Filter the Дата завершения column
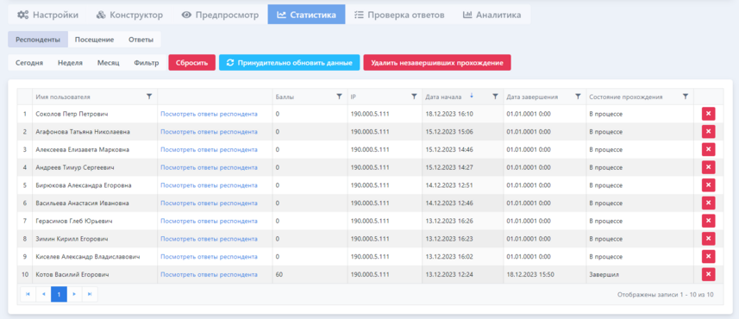The image size is (739, 319). (x=578, y=96)
